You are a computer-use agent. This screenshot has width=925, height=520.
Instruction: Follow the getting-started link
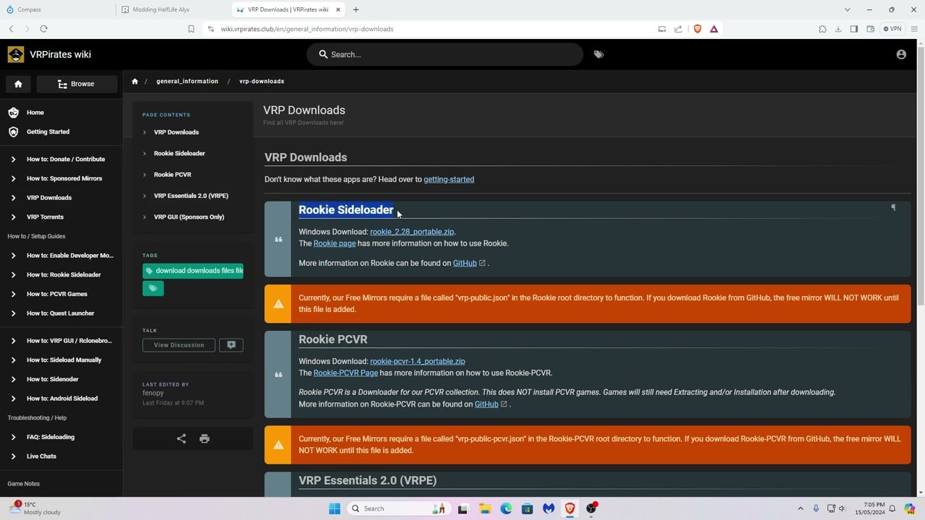449,179
